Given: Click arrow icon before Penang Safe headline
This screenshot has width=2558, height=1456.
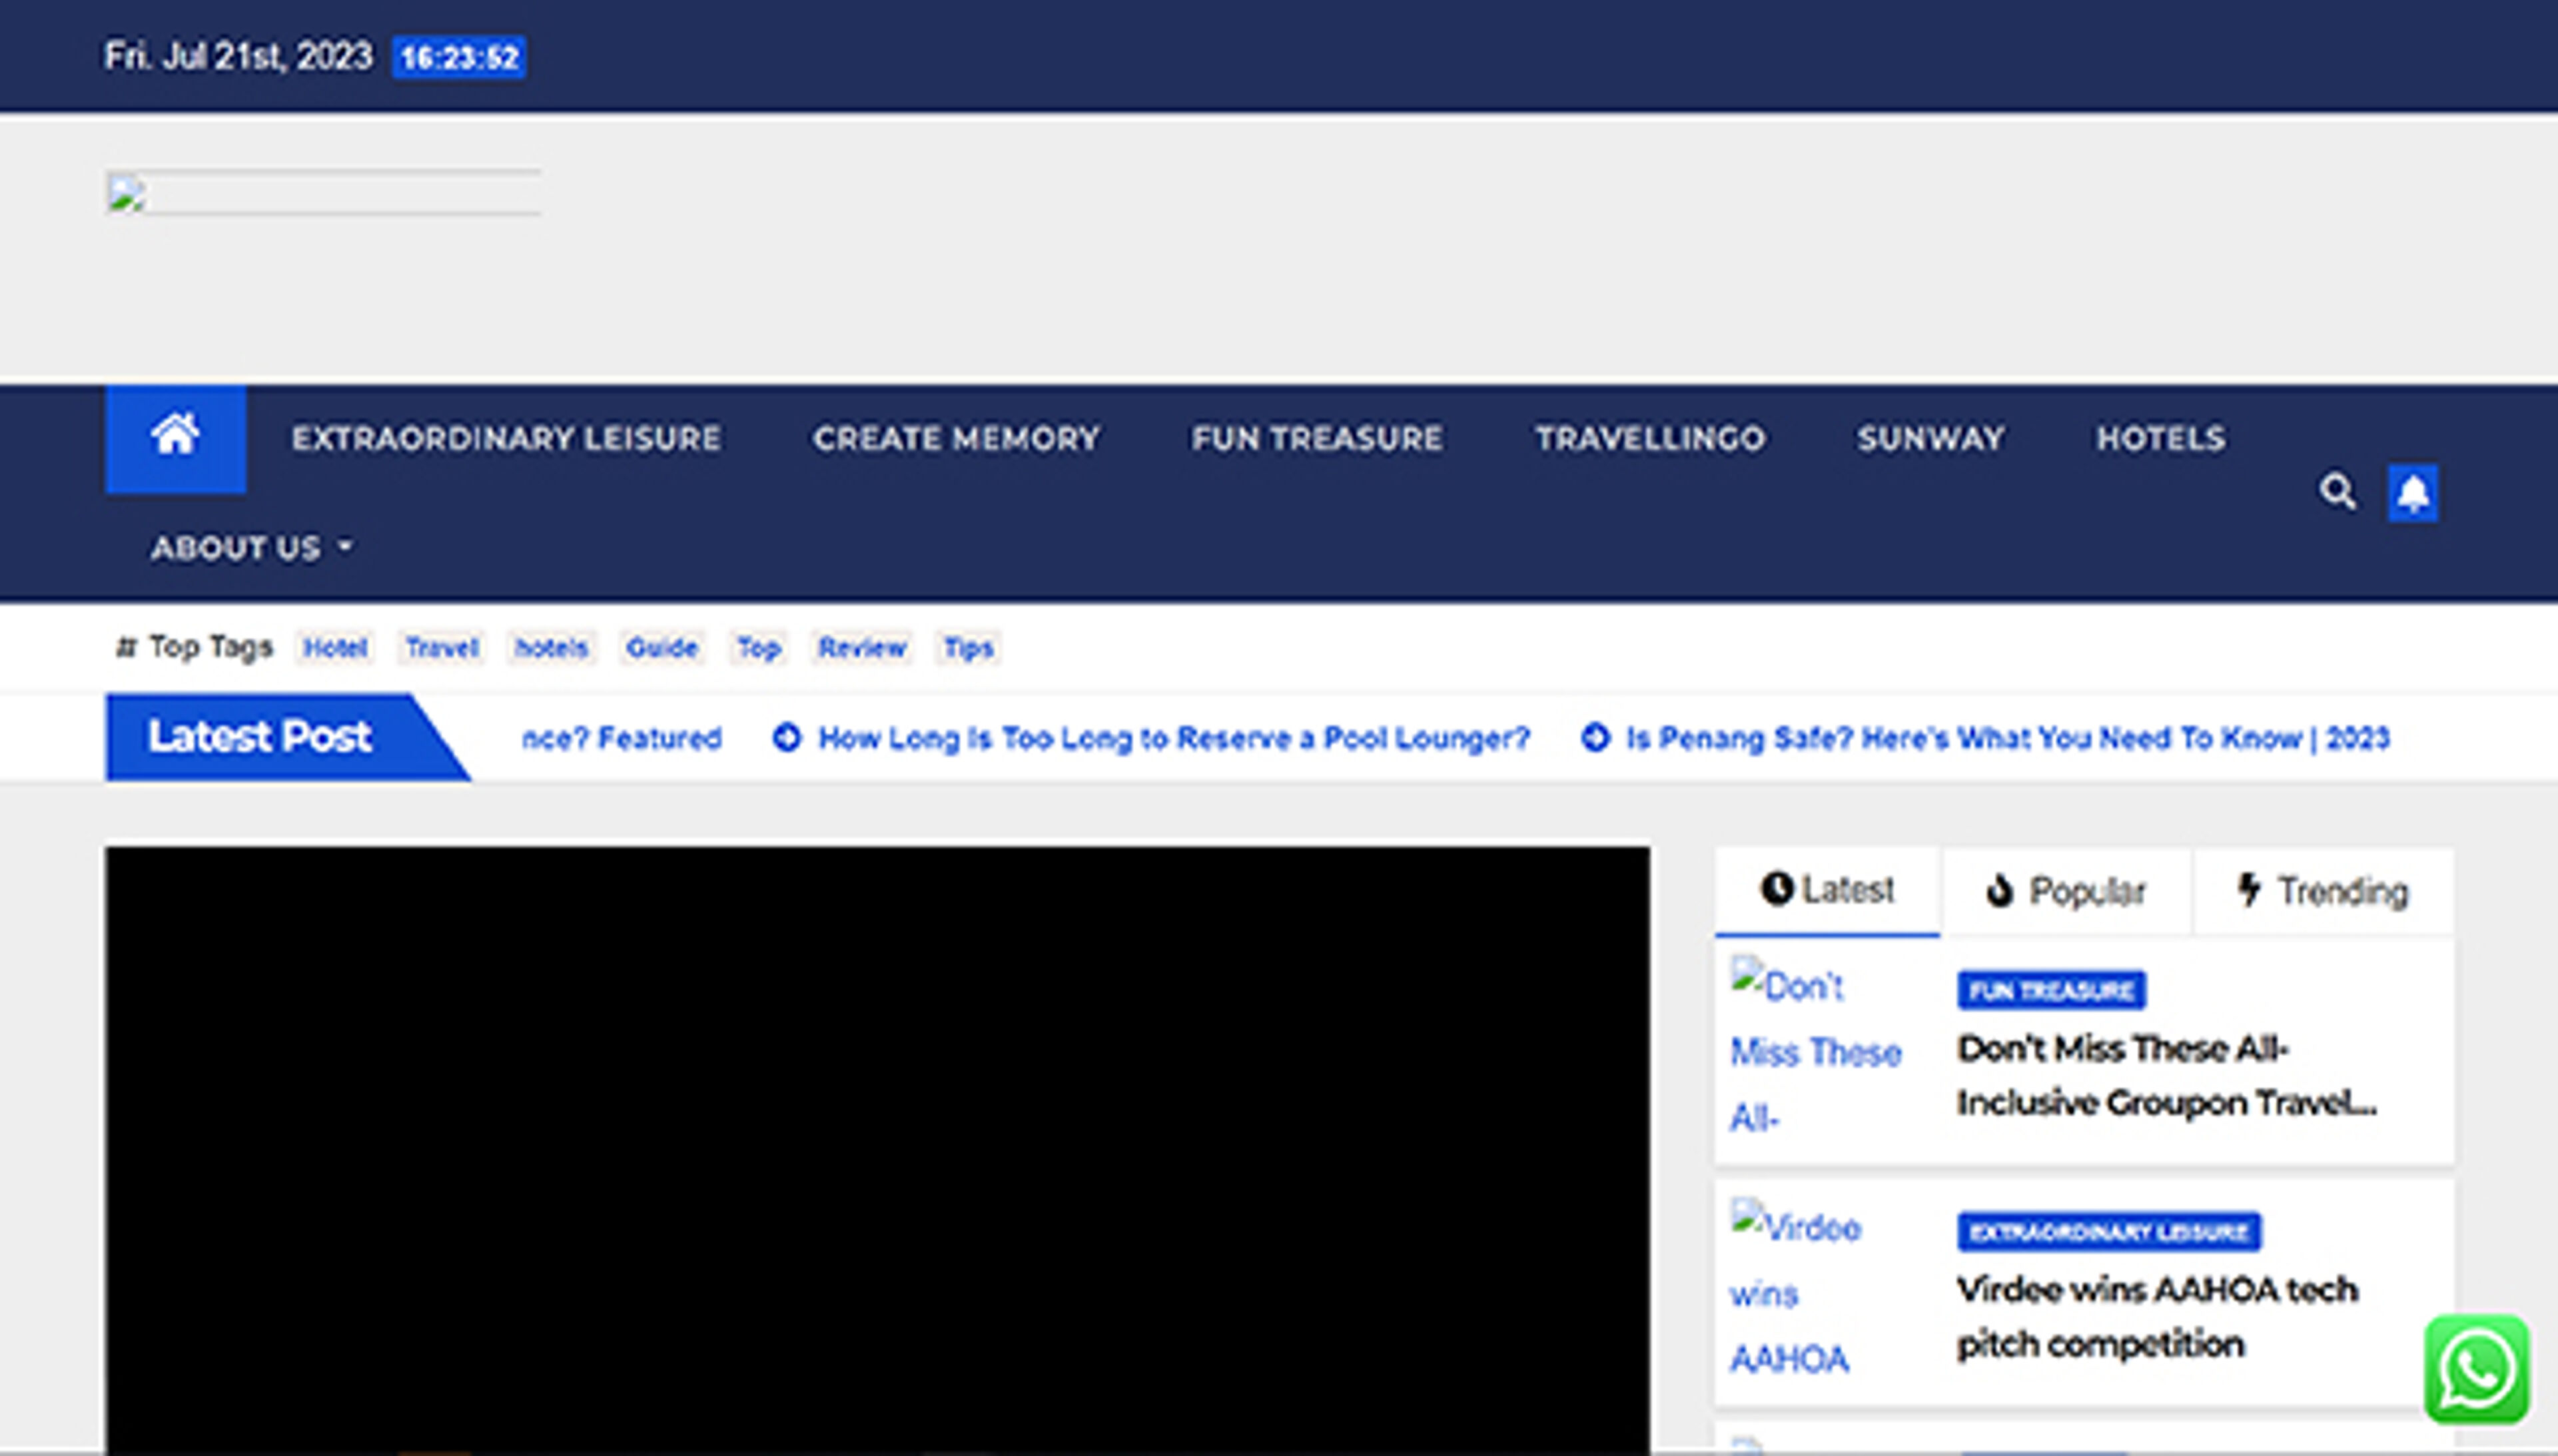Looking at the screenshot, I should pos(1595,738).
